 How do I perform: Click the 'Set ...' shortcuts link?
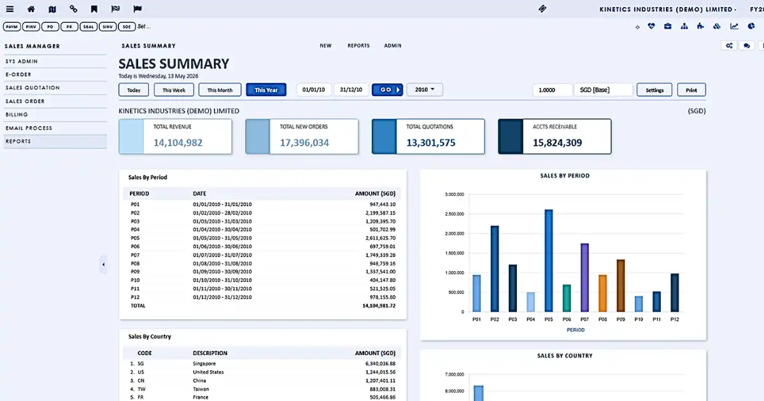[x=145, y=27]
